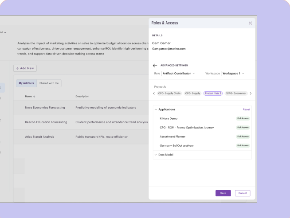Click the Reset link in Applications
The image size is (290, 218).
pyautogui.click(x=246, y=109)
